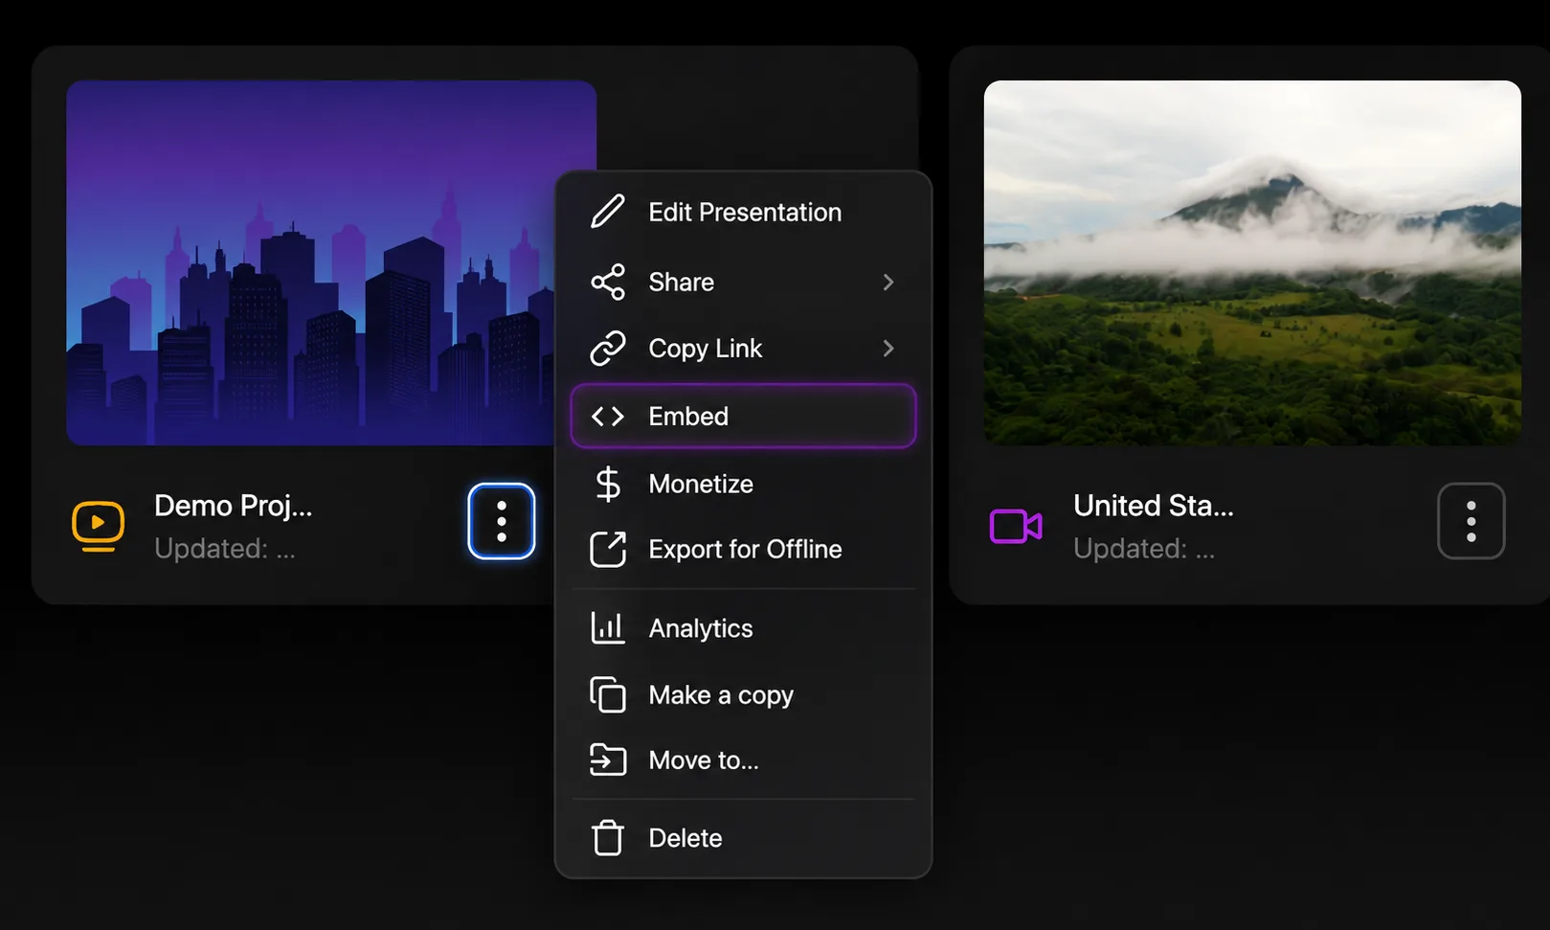The width and height of the screenshot is (1550, 930).
Task: Click the Updated text under Demo Project
Action: coord(225,549)
